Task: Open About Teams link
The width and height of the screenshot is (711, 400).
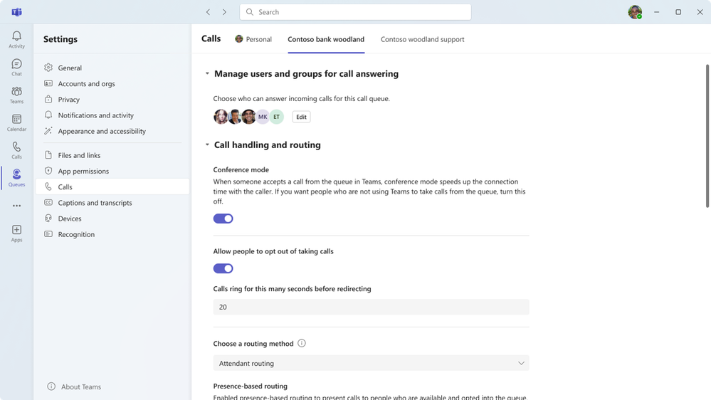Action: 80,386
